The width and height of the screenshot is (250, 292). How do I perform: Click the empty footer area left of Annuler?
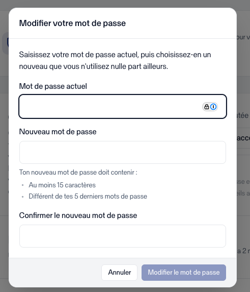coord(55,273)
